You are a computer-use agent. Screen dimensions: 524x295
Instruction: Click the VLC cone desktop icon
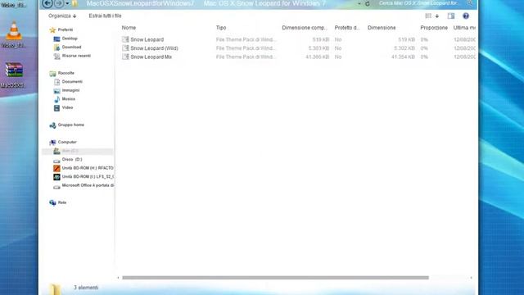point(14,31)
